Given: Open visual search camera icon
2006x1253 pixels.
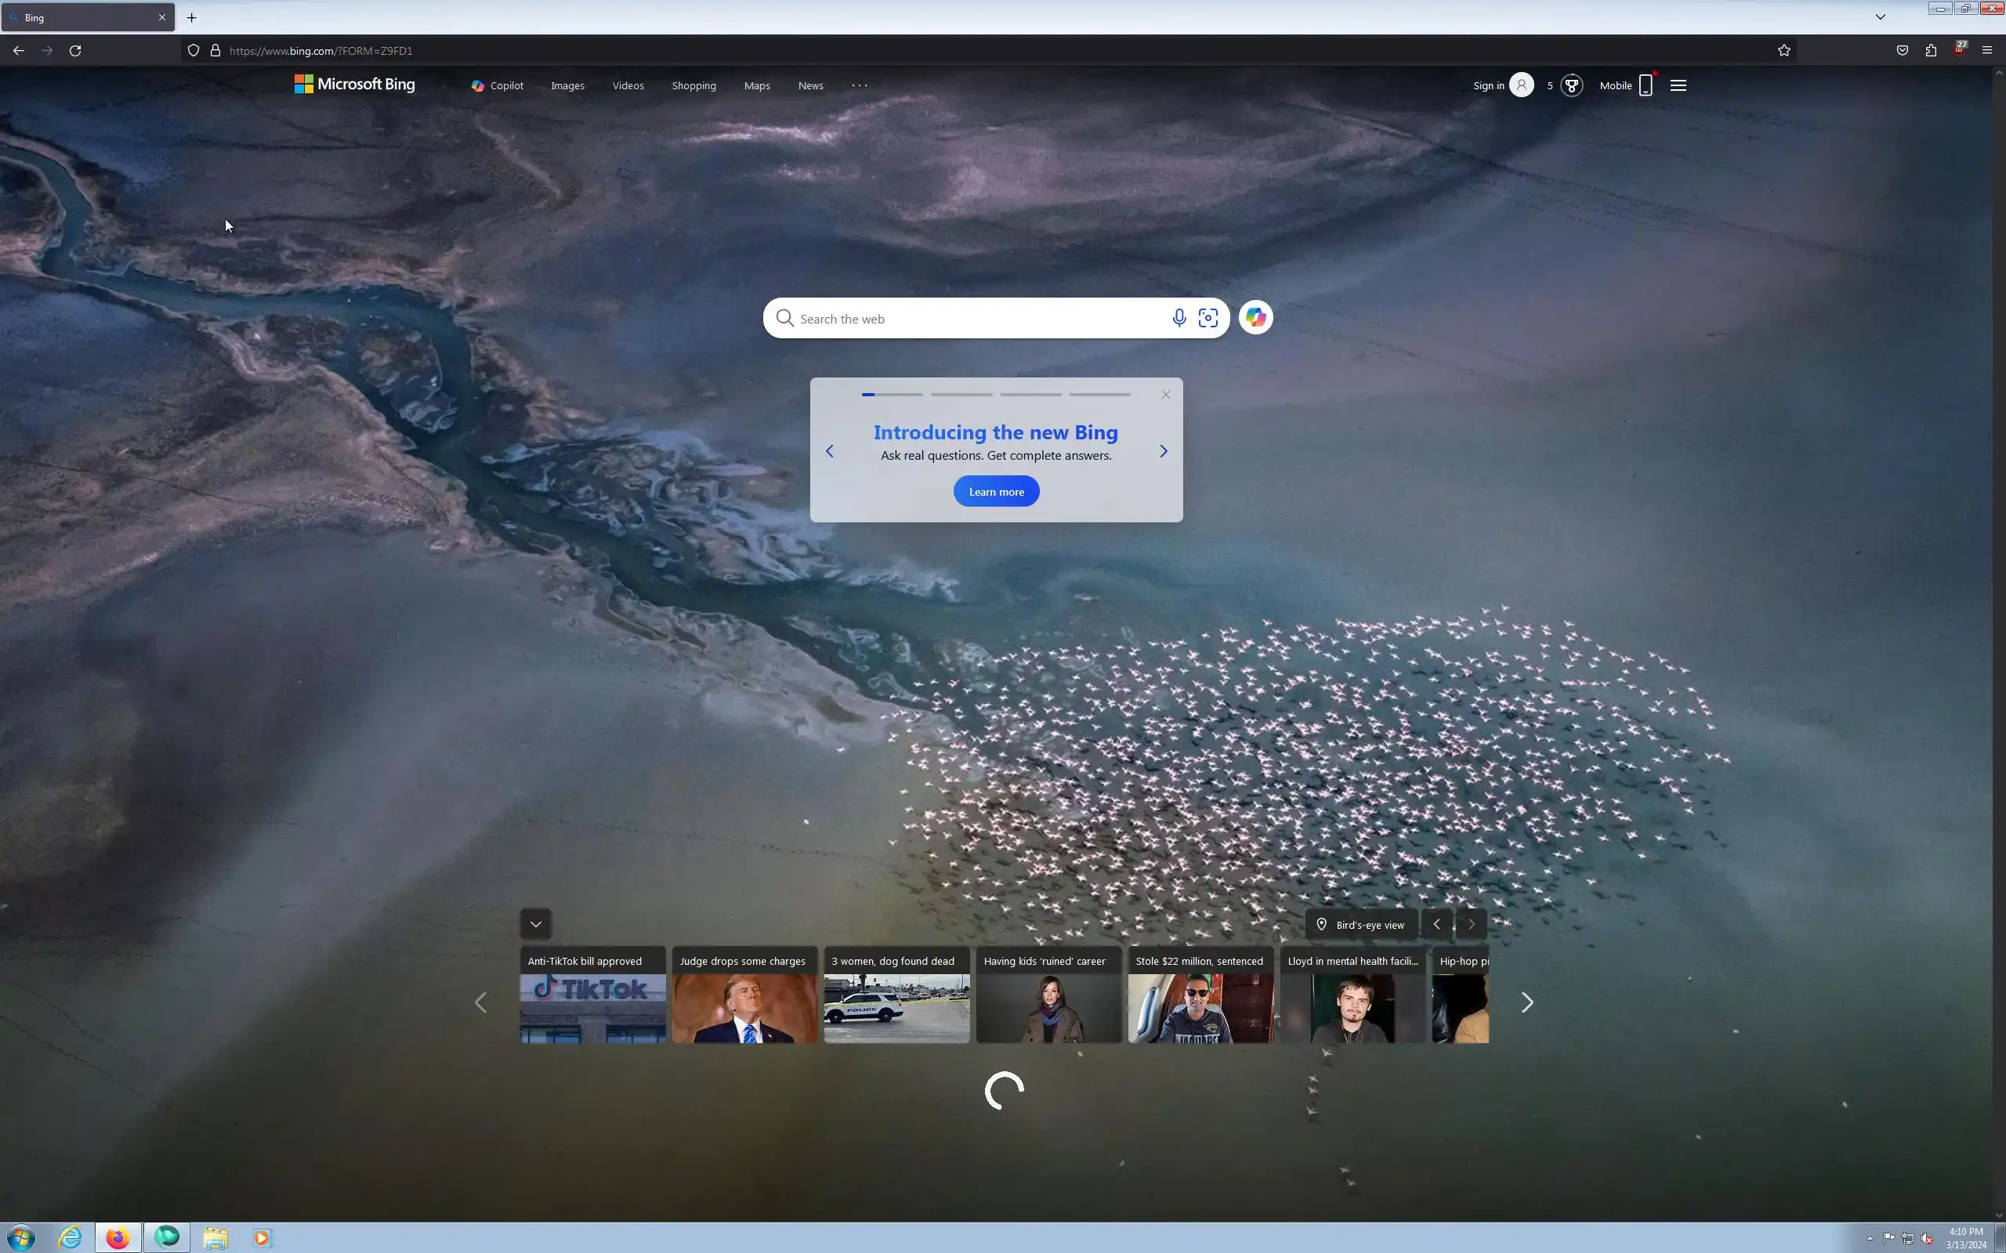Looking at the screenshot, I should [1208, 318].
